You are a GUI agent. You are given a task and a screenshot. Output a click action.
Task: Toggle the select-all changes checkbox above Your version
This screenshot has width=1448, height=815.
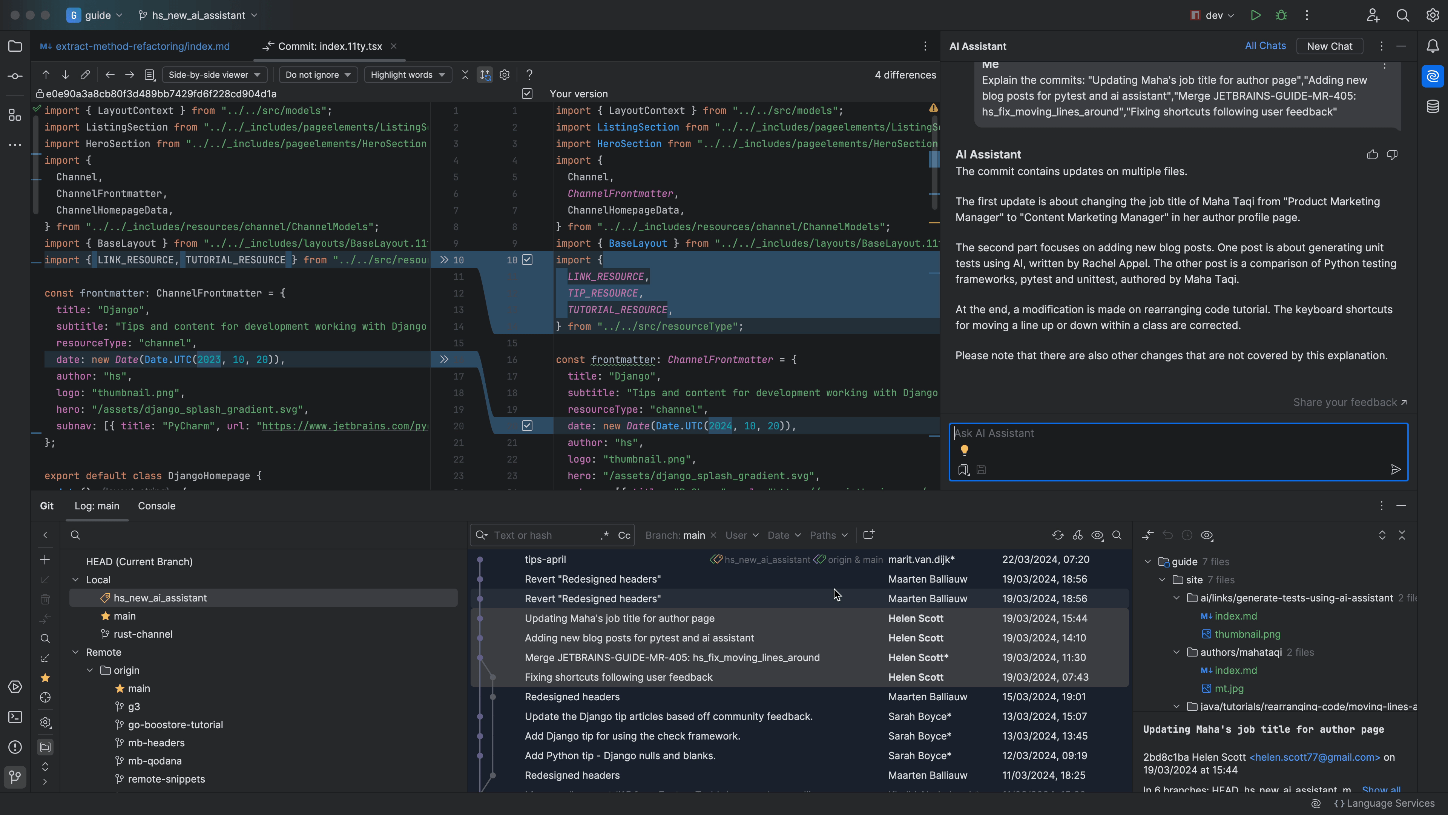[527, 93]
